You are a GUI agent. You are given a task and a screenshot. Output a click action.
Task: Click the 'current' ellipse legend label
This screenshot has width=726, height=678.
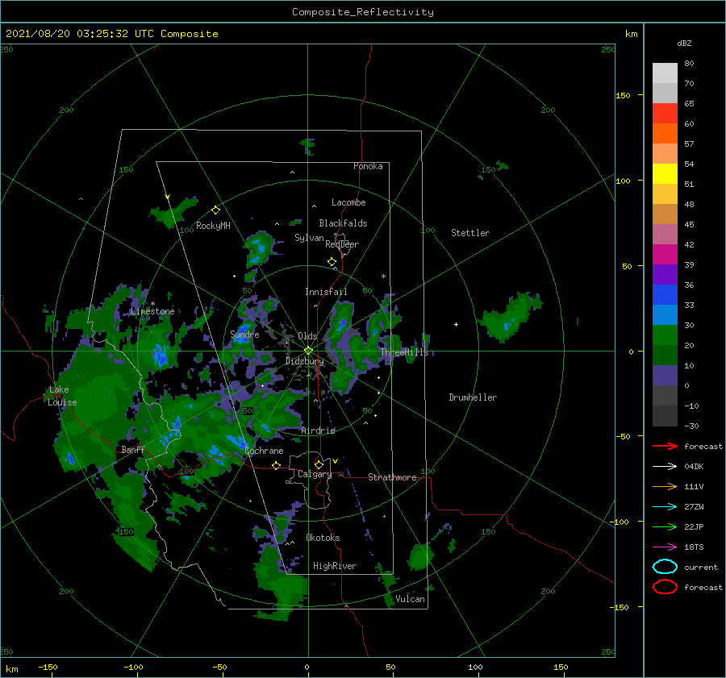tap(701, 568)
